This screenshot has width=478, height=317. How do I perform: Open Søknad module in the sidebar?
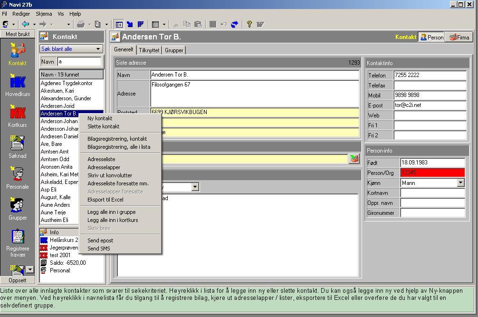18,147
